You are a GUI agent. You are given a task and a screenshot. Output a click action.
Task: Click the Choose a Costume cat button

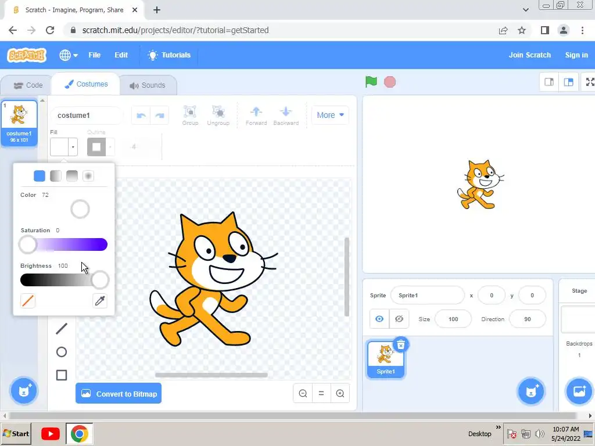point(24,391)
